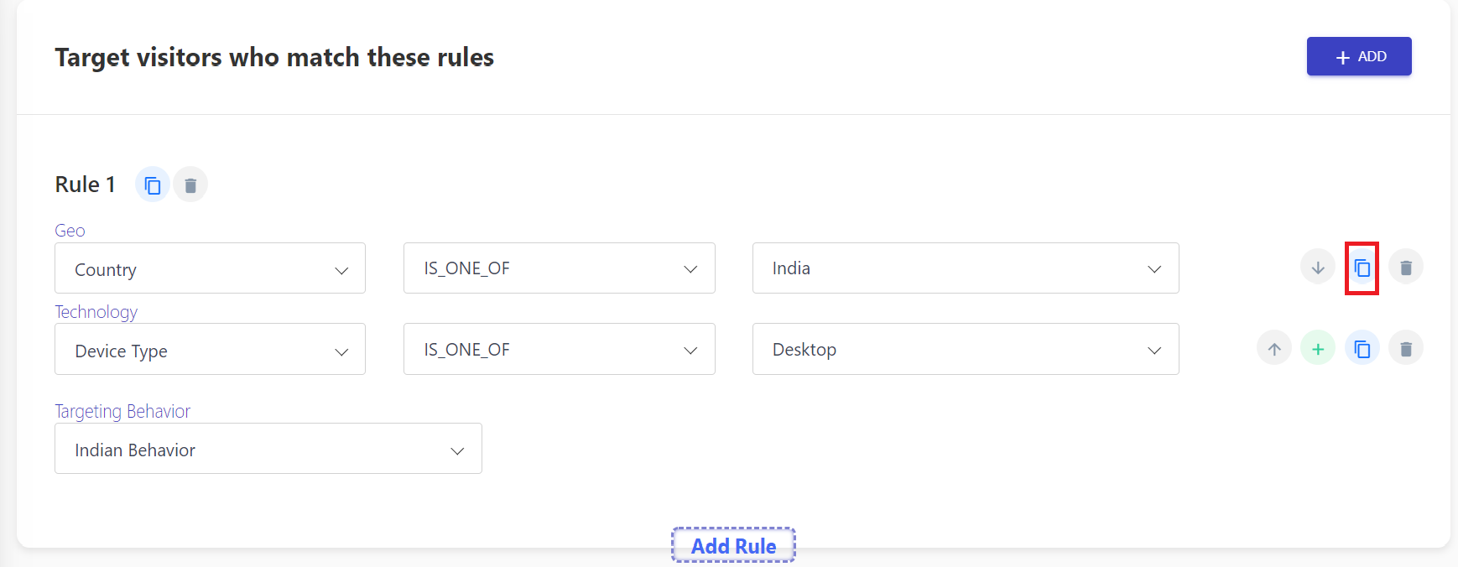Add condition with green plus icon
Screen dimensions: 1458x567
click(1318, 348)
